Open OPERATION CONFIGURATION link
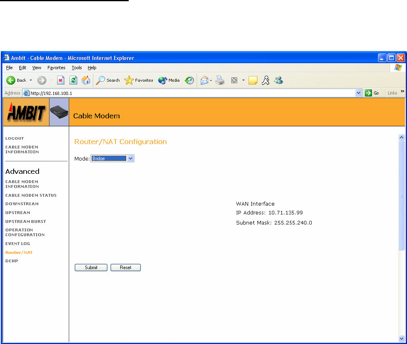The width and height of the screenshot is (407, 344). tap(25, 233)
